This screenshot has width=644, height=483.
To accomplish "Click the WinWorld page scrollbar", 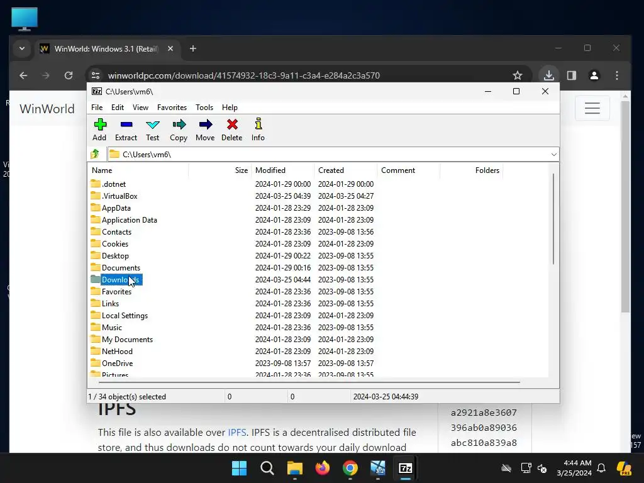I will (625, 206).
